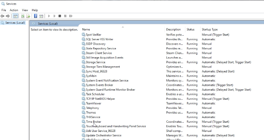Open the File menu
This screenshot has width=264, height=140.
(4, 10)
